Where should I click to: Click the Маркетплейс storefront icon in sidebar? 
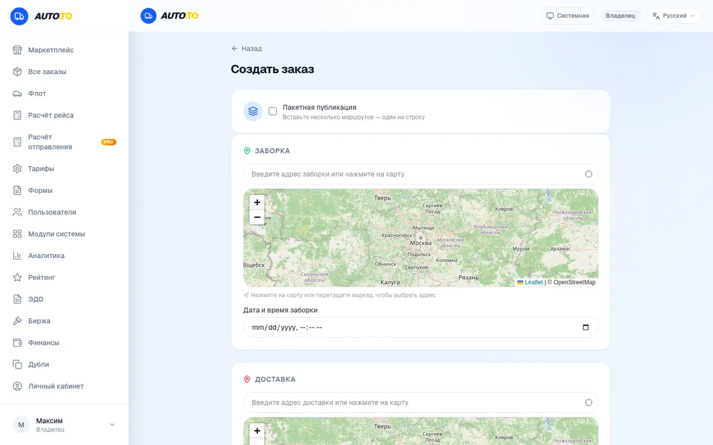[x=17, y=50]
